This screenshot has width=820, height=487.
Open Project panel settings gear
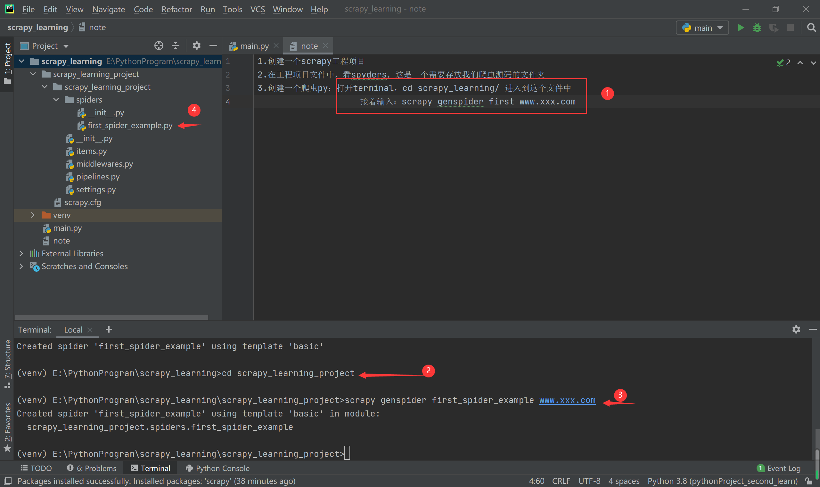click(196, 45)
